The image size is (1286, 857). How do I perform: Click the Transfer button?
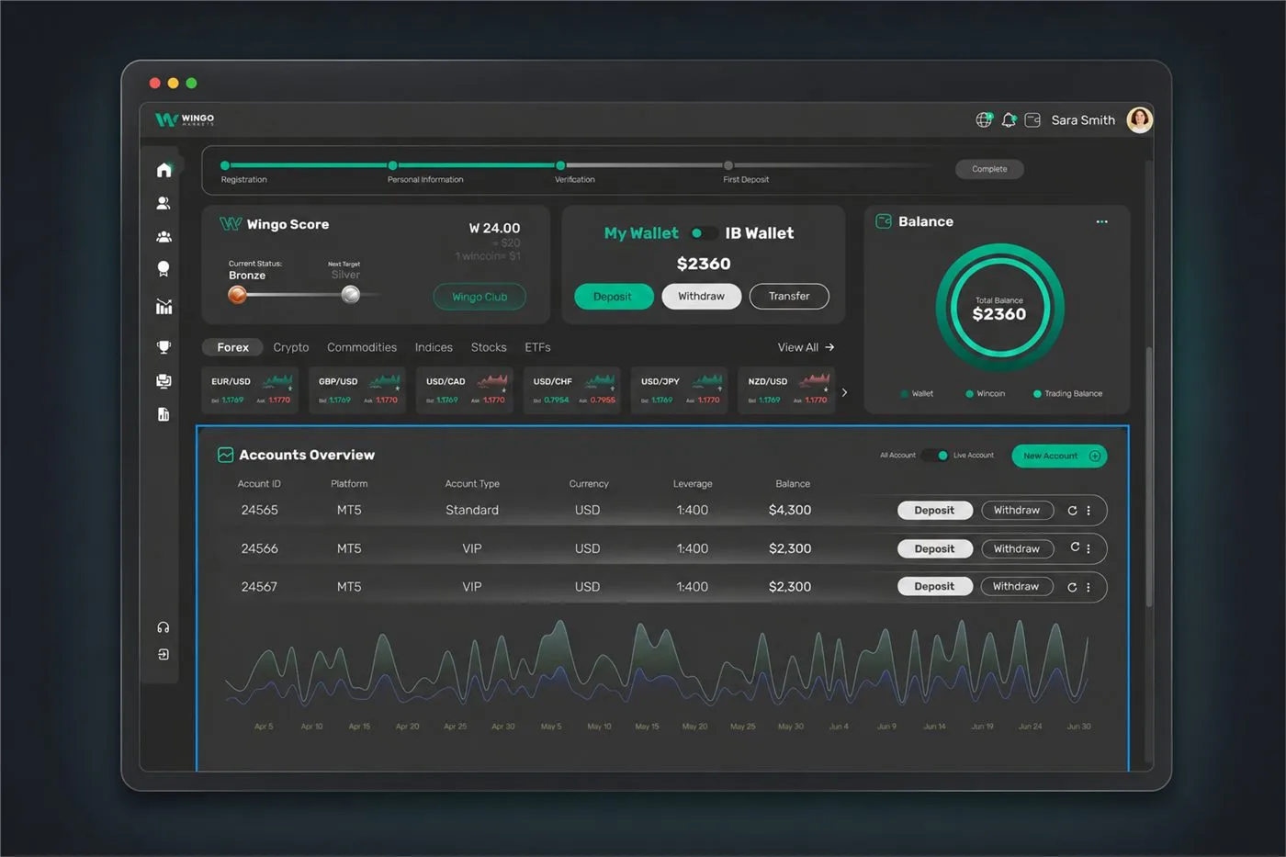tap(789, 297)
